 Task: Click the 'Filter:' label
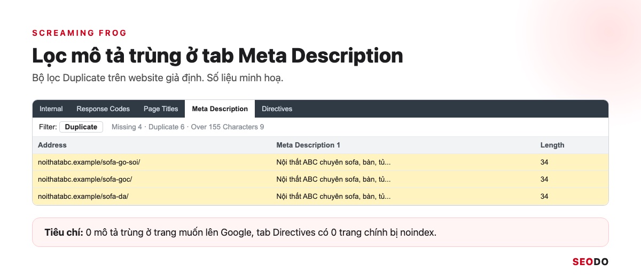pos(48,127)
